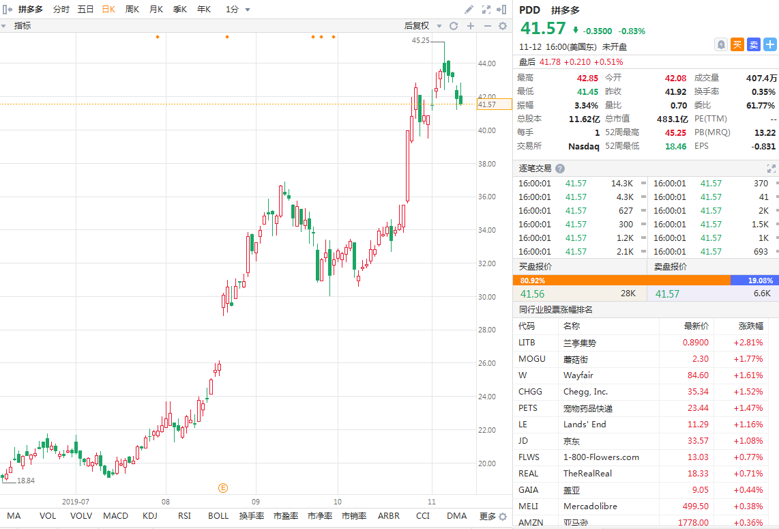Click the orange 买 buy button
Viewport: 779px width, 529px height.
[x=737, y=45]
